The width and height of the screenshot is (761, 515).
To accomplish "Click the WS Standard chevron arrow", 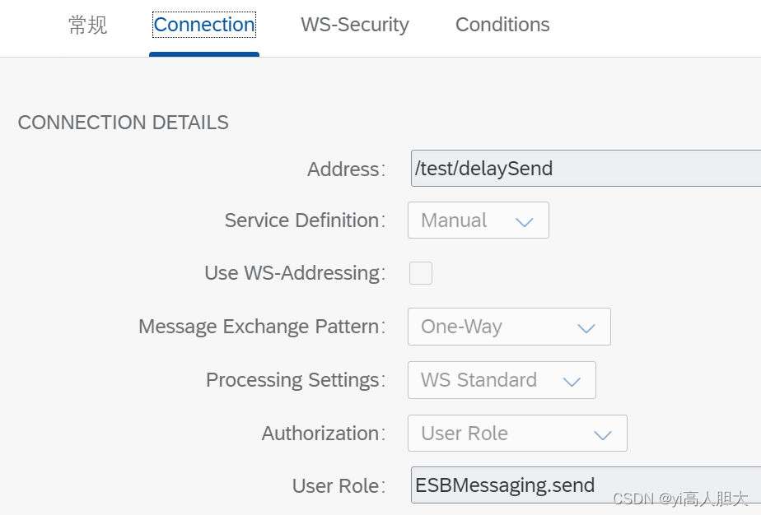I will click(572, 382).
